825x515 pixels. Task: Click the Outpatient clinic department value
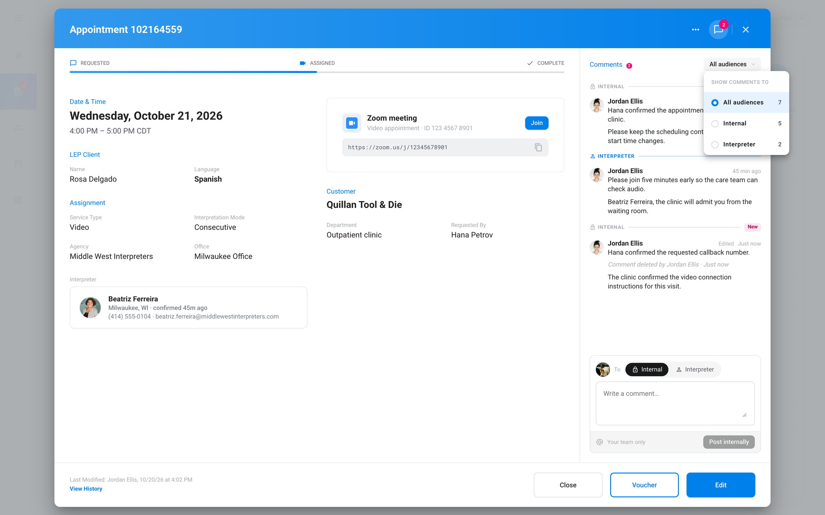354,235
